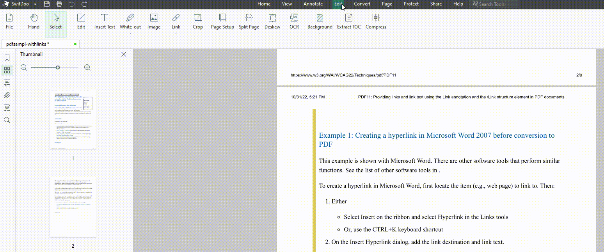Click the Compress tool
The width and height of the screenshot is (604, 252).
pyautogui.click(x=376, y=22)
